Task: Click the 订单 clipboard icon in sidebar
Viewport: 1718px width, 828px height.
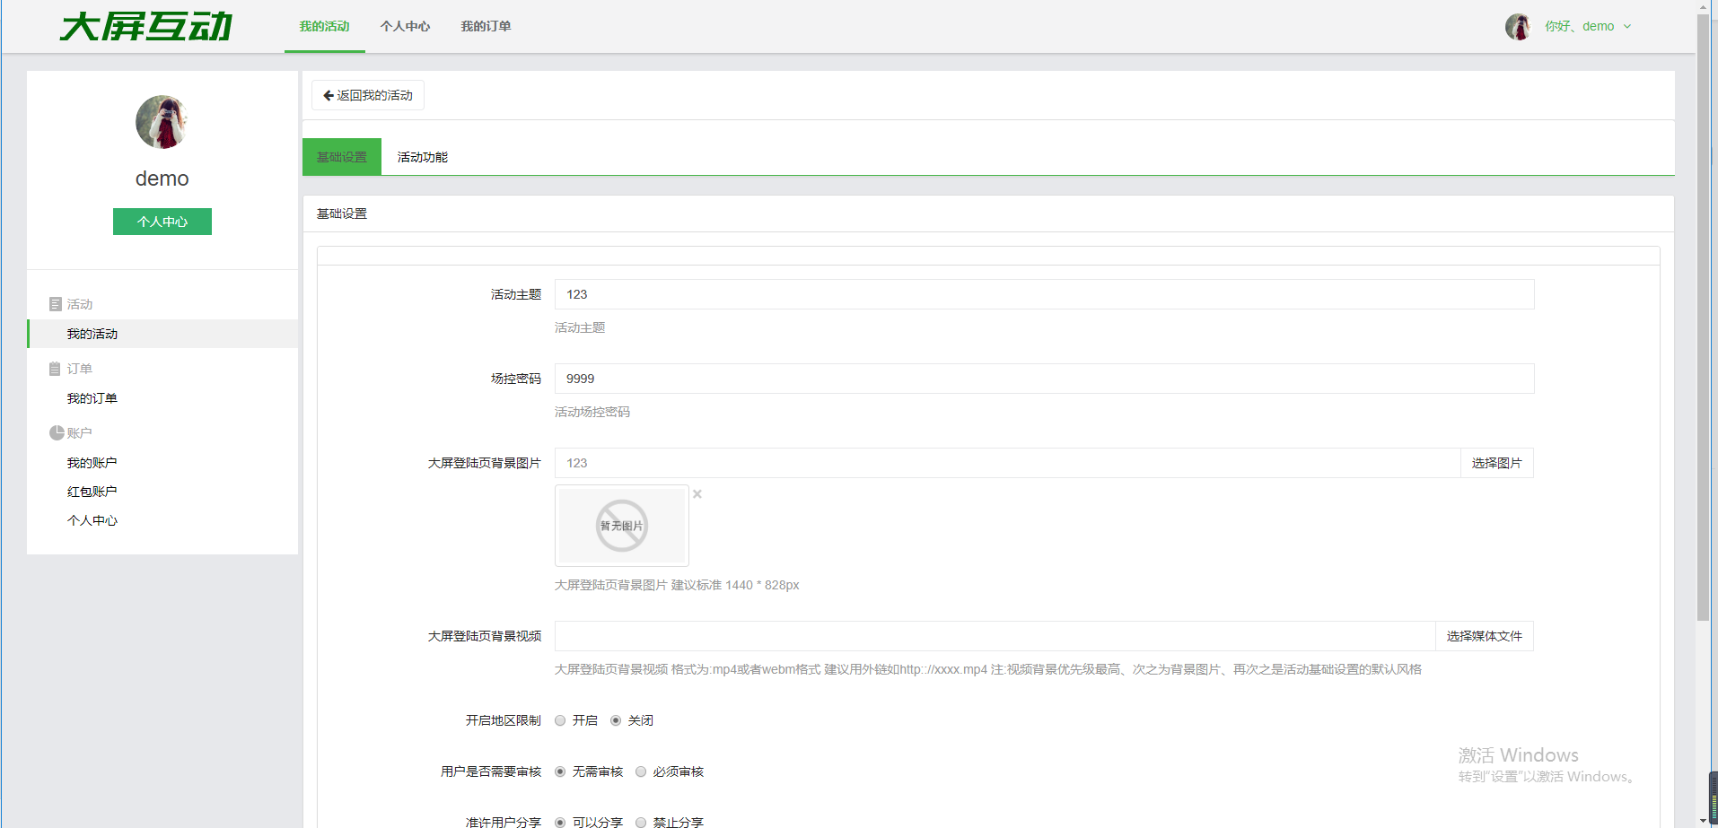Action: tap(56, 369)
